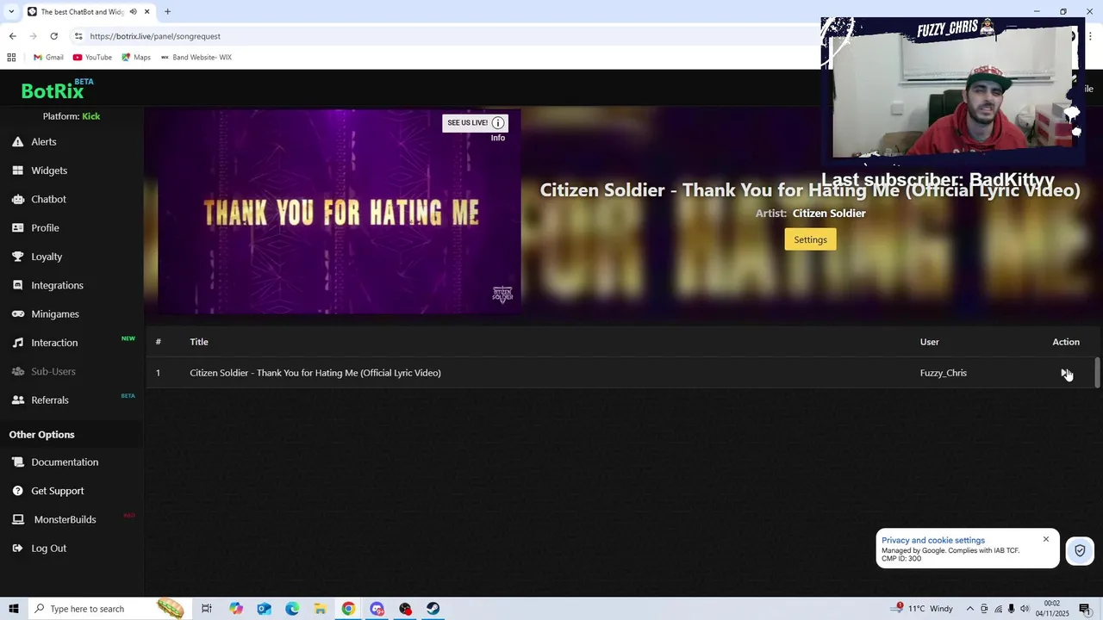
Task: Open Task View on the taskbar
Action: tap(207, 609)
